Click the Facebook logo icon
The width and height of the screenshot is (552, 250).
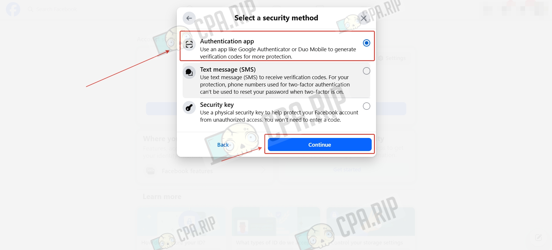point(13,9)
